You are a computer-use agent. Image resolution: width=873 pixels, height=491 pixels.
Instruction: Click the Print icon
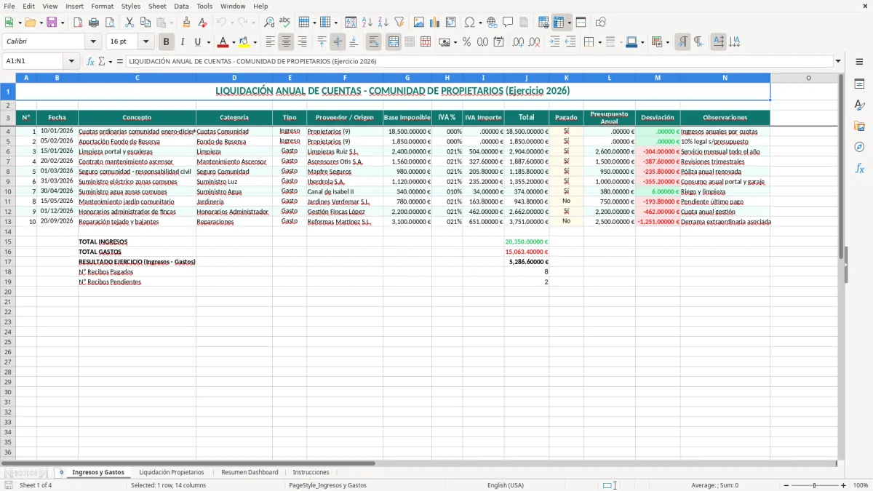coord(94,23)
